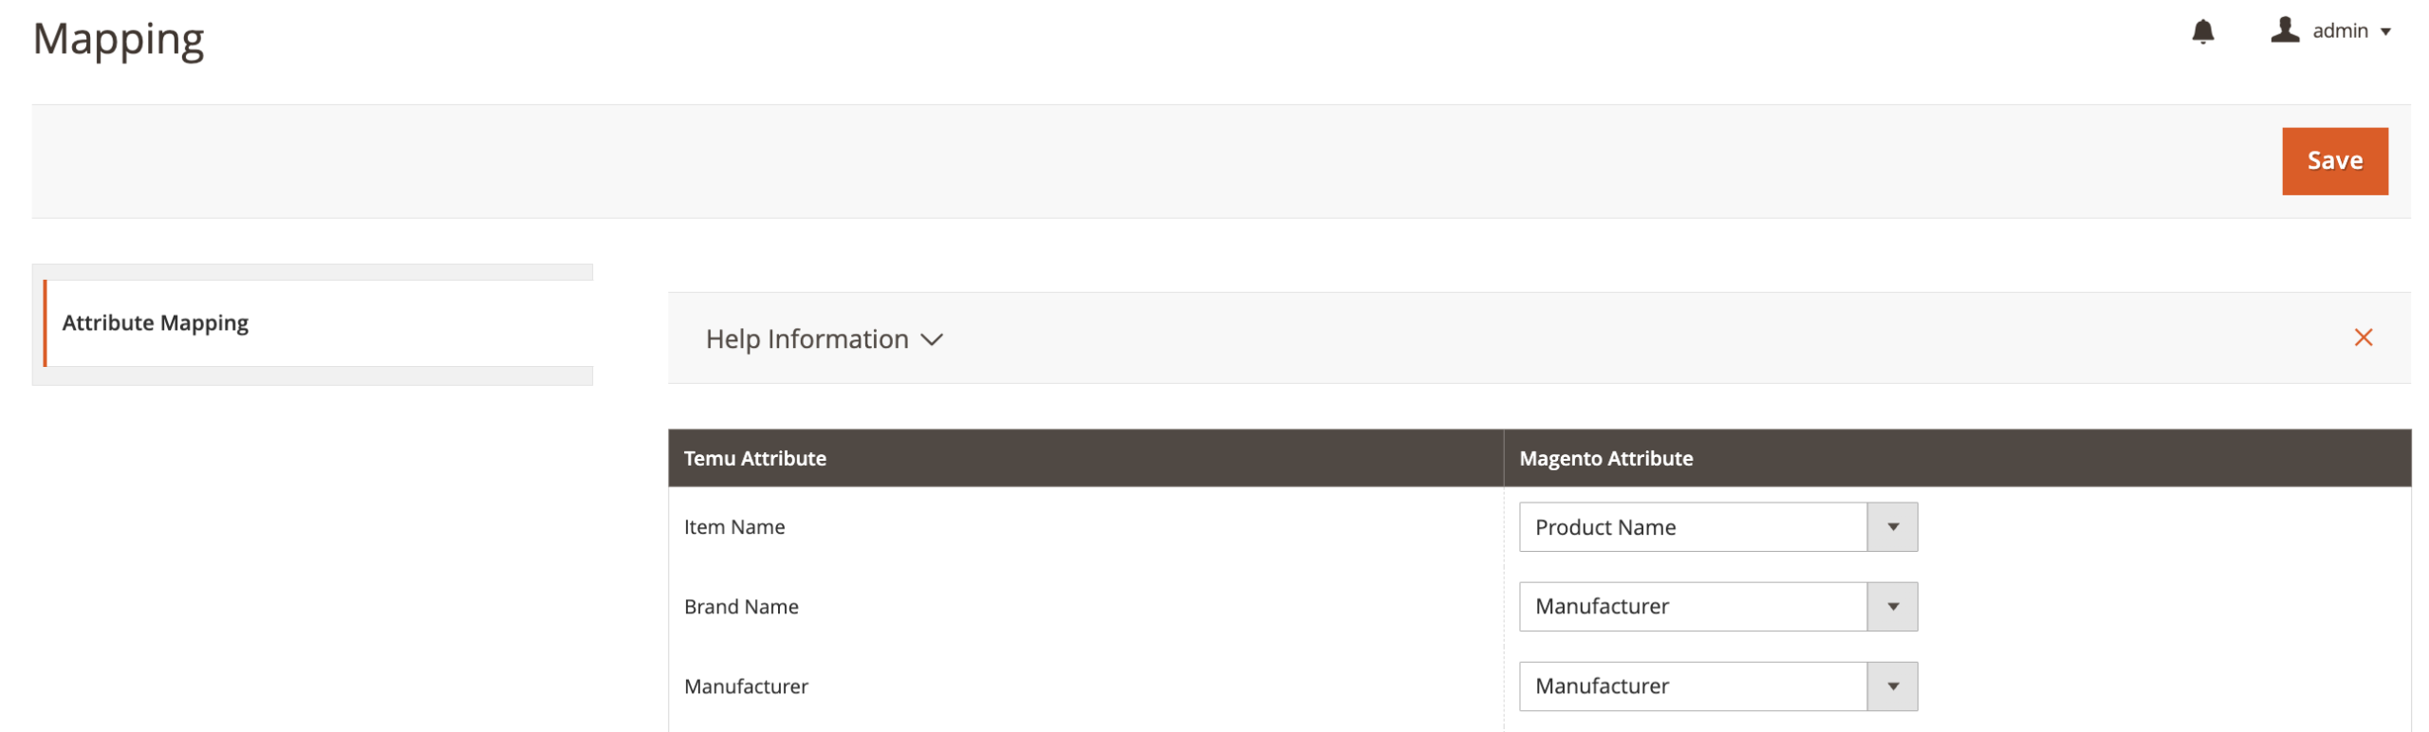Open the admin account menu
2429x732 pixels.
[x=2337, y=29]
